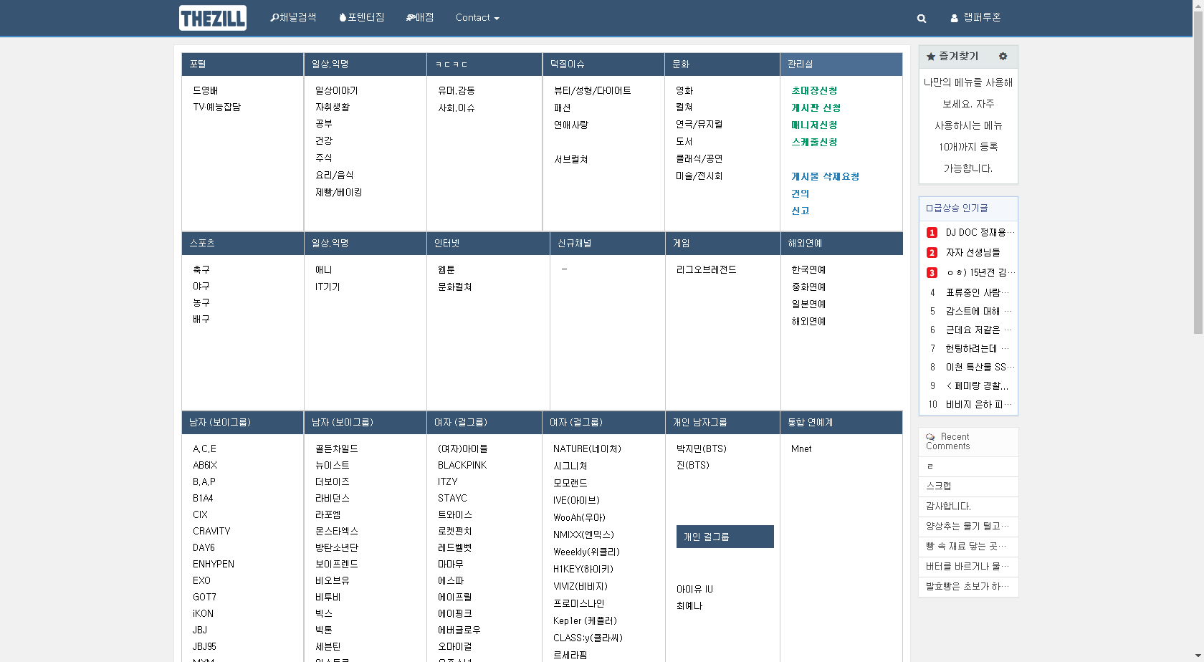Image resolution: width=1204 pixels, height=662 pixels.
Task: Open the STAYC channel
Action: pos(452,498)
